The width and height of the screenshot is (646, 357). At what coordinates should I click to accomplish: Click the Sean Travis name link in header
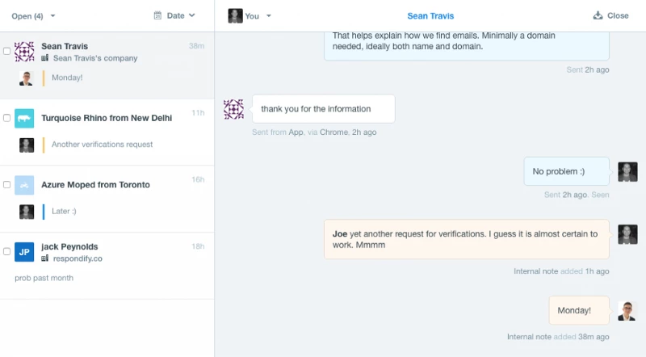click(x=430, y=15)
